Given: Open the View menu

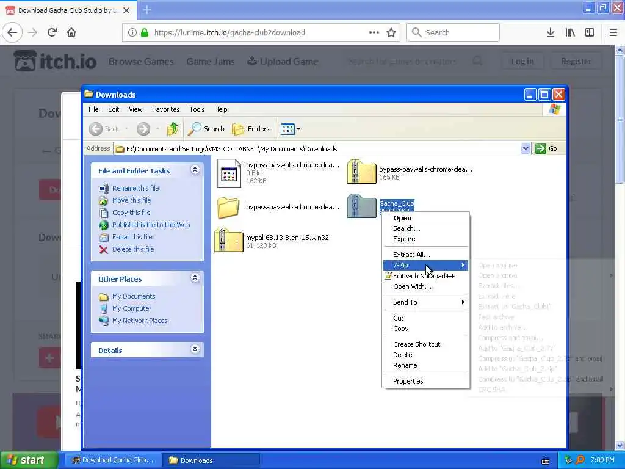Looking at the screenshot, I should click(135, 109).
